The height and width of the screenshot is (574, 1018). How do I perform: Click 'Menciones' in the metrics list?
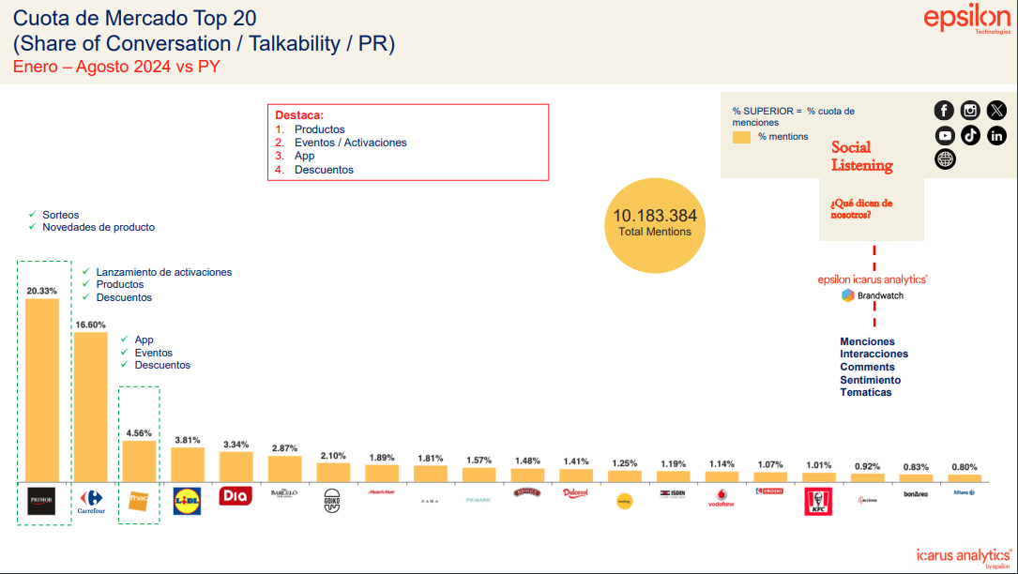click(x=867, y=341)
